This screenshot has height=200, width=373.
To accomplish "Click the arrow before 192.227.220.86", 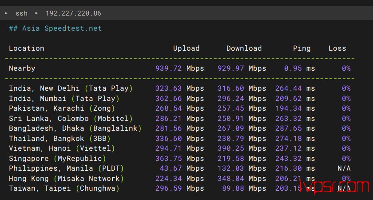I will [x=36, y=13].
